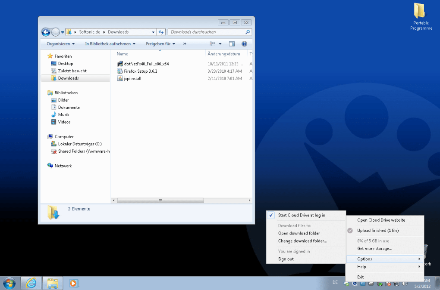Image resolution: width=440 pixels, height=290 pixels.
Task: Open the Help submenu in tray menu
Action: click(x=385, y=267)
